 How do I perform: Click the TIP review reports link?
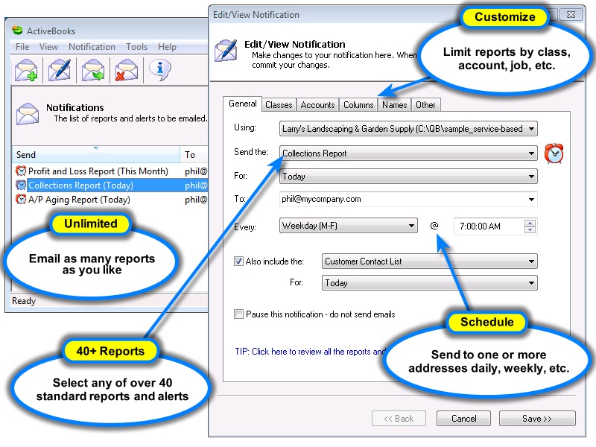point(310,352)
